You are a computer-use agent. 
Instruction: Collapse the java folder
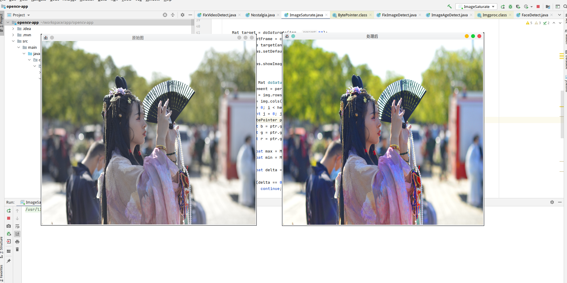[24, 54]
